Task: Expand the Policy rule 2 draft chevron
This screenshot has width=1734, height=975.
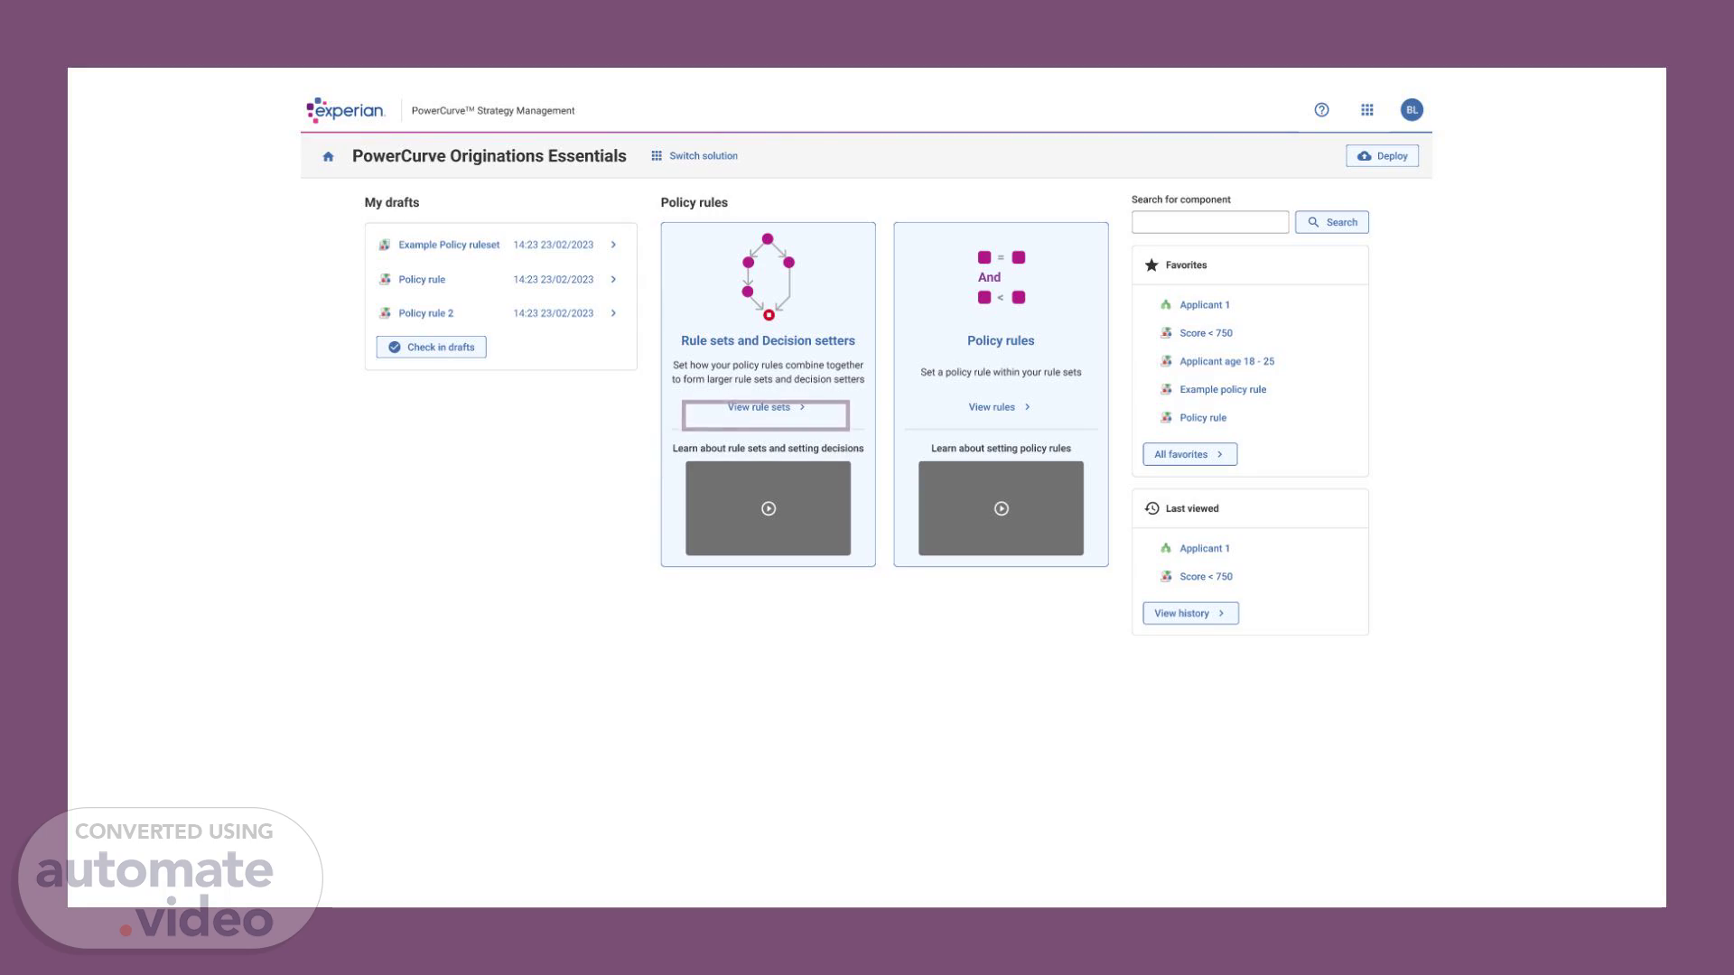Action: point(613,313)
